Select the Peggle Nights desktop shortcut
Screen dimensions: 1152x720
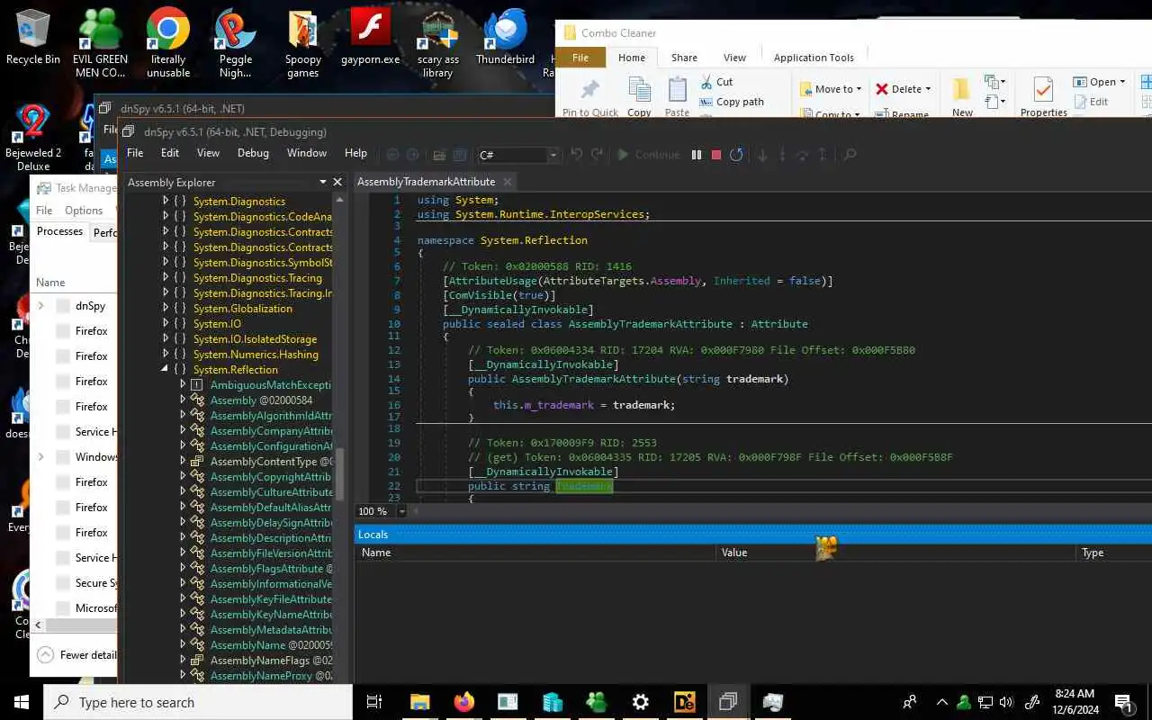(x=236, y=43)
